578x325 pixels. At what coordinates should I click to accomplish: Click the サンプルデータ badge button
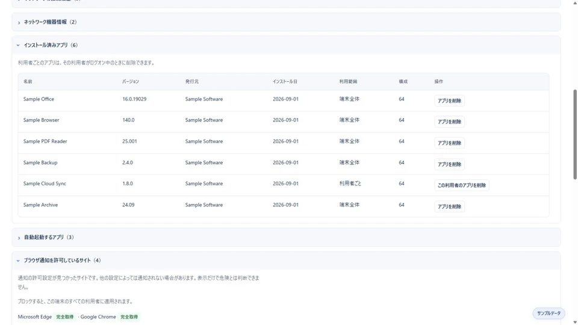548,313
